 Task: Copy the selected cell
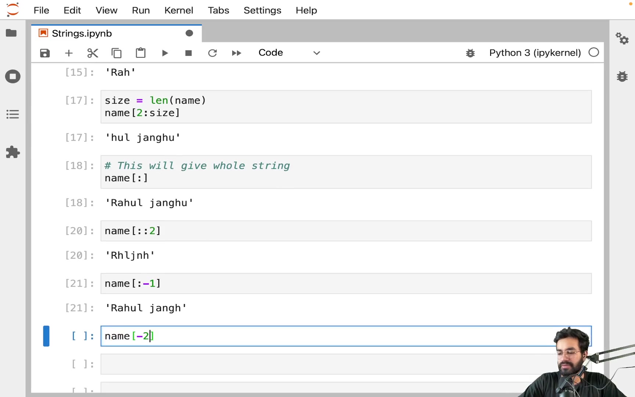click(116, 53)
